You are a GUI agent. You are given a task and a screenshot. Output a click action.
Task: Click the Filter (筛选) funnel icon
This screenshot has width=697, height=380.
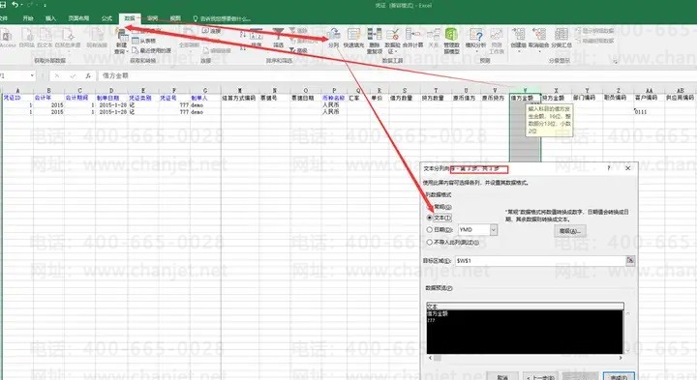click(278, 35)
